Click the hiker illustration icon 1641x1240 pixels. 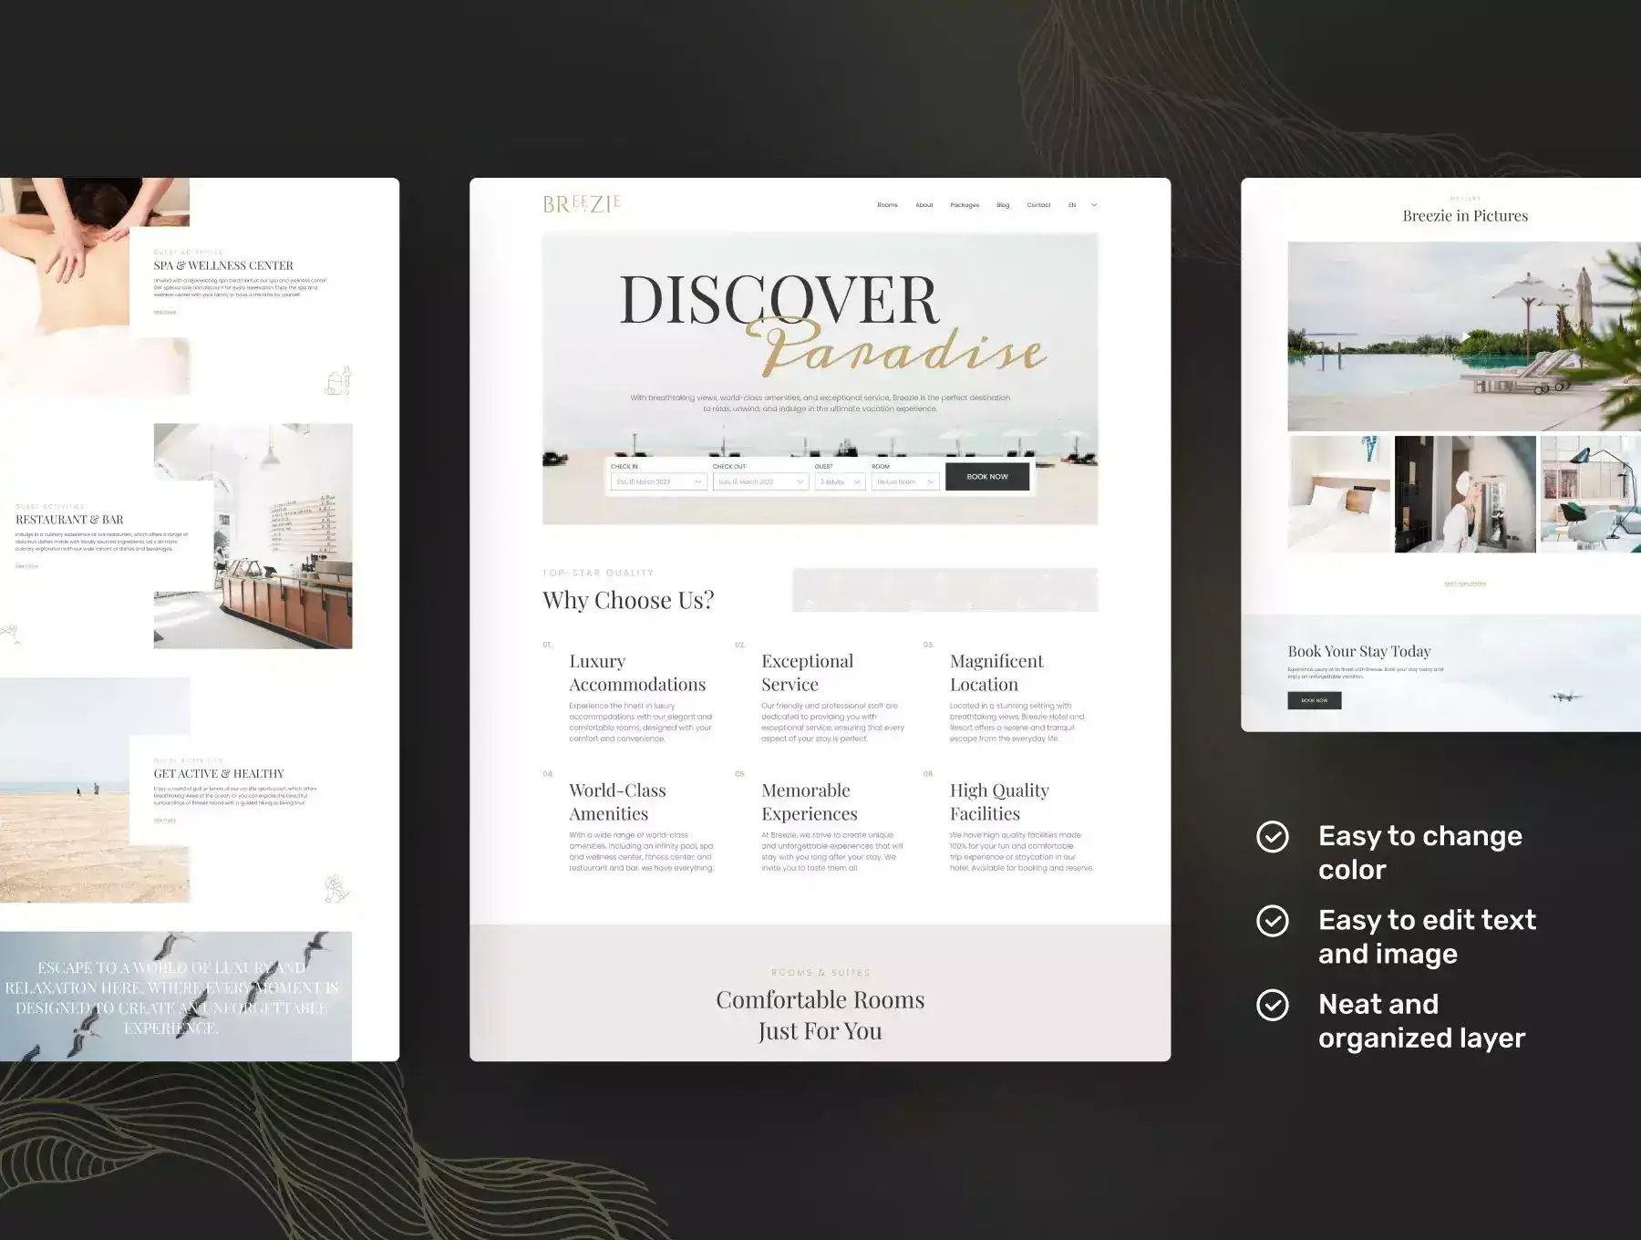[335, 887]
